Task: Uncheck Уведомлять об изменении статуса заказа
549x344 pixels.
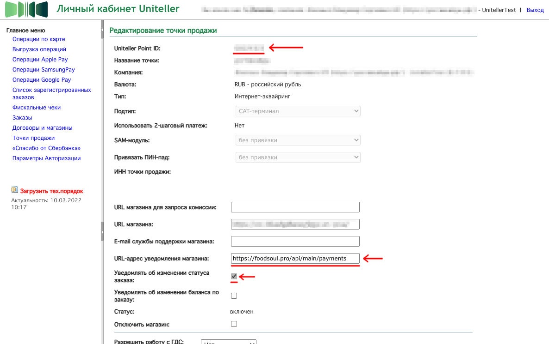Action: click(x=234, y=276)
